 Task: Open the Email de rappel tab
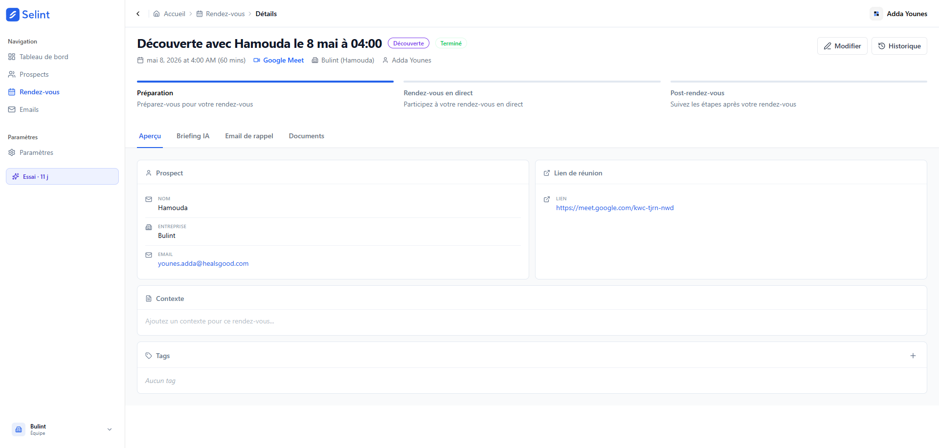(x=249, y=136)
